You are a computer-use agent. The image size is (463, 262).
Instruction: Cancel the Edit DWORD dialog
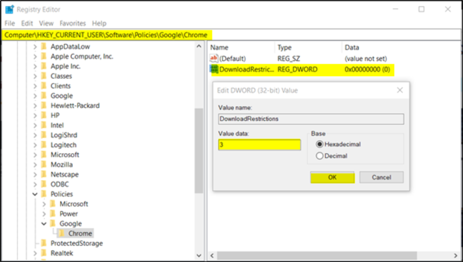pyautogui.click(x=382, y=177)
